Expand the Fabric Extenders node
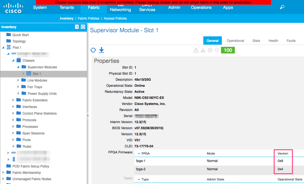This screenshot has height=184, width=304. (13, 100)
